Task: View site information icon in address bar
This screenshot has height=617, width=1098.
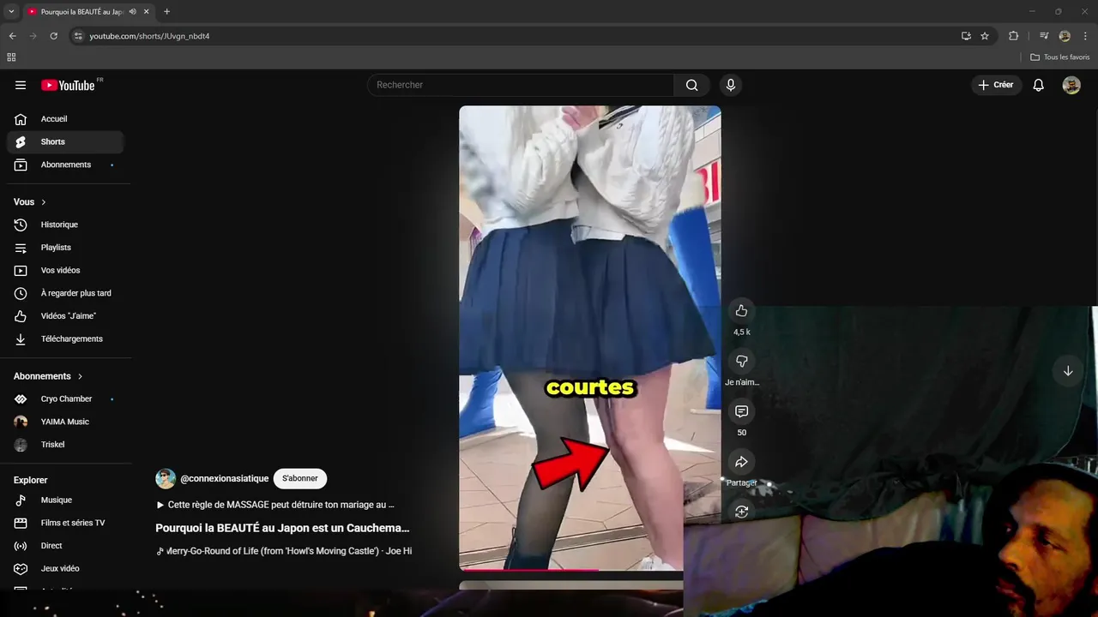Action: click(x=78, y=36)
